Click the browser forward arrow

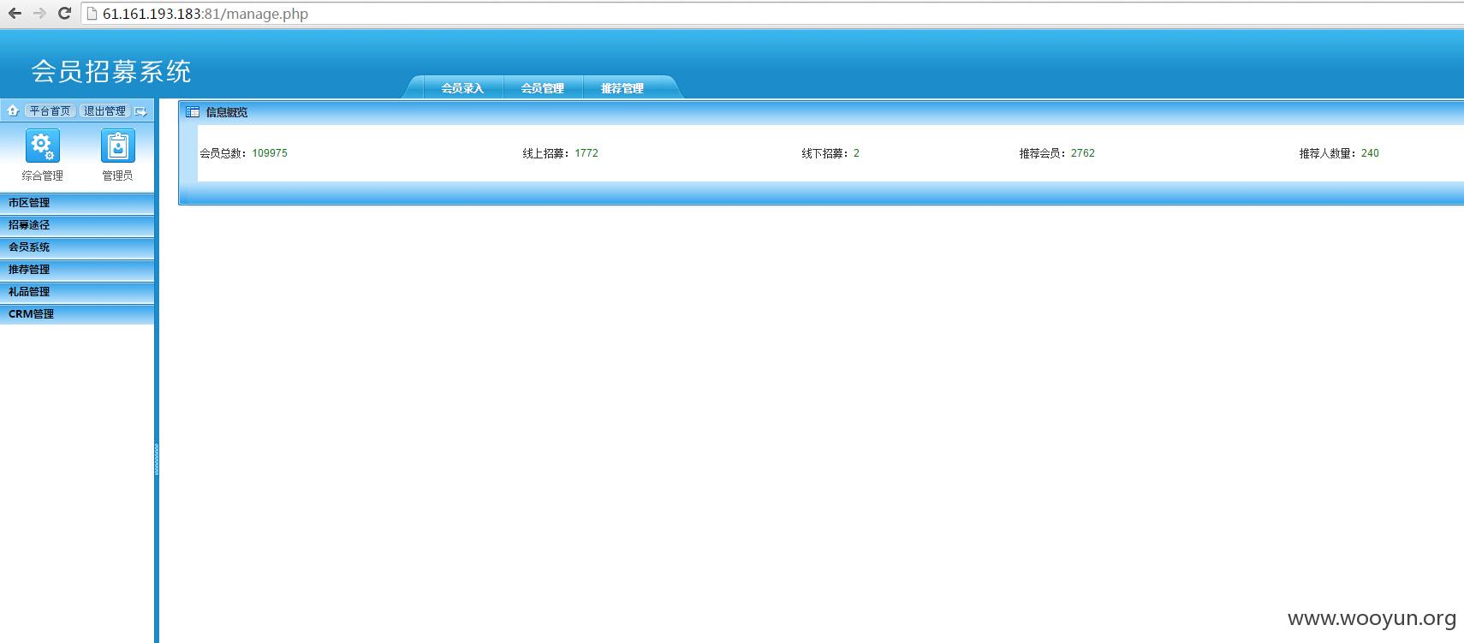coord(39,13)
